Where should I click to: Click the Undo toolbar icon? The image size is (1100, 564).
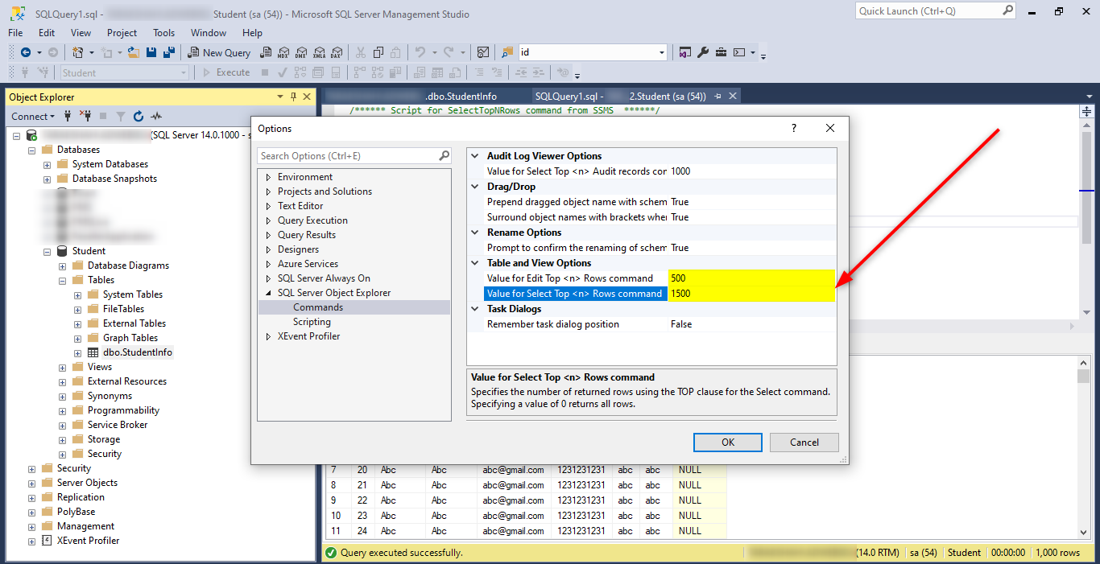click(x=421, y=51)
